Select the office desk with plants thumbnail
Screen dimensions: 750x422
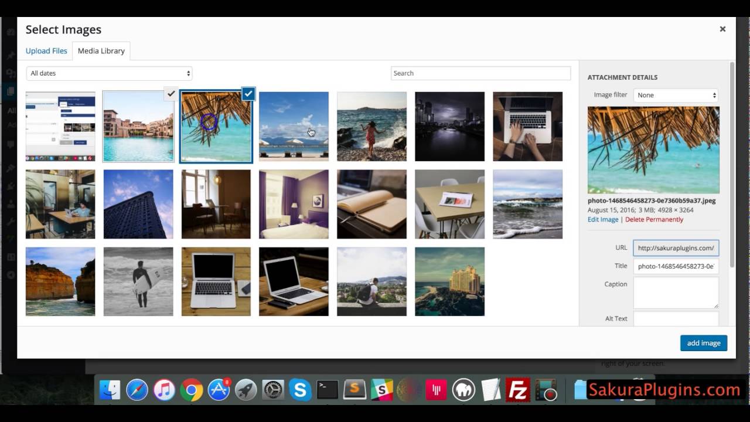60,204
